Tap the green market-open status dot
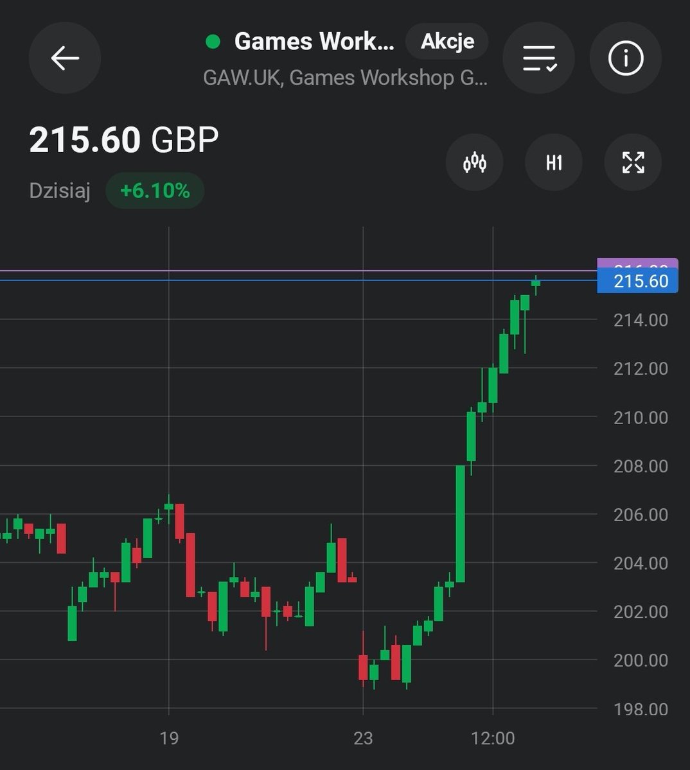The width and height of the screenshot is (690, 770). coord(213,42)
